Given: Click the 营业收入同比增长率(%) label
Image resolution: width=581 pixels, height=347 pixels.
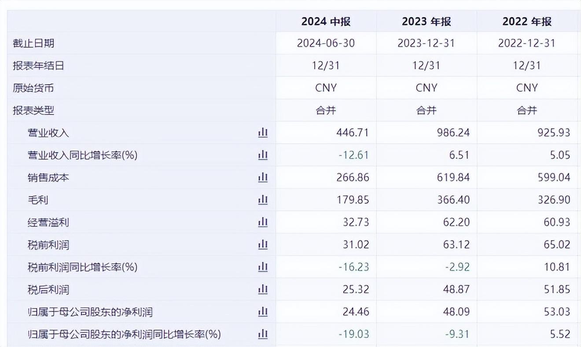Looking at the screenshot, I should [x=82, y=155].
